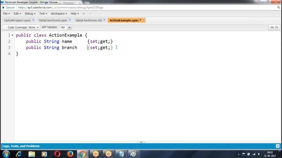The height and width of the screenshot is (158, 282).
Task: Click the {set;get;} accessor on line 2
Action: (100, 41)
